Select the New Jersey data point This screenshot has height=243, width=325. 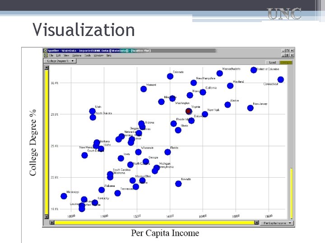point(250,108)
